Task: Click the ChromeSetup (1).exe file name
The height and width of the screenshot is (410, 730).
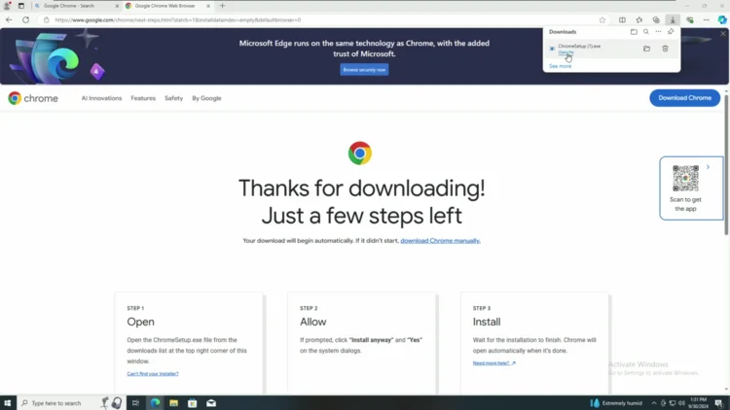Action: click(x=579, y=46)
